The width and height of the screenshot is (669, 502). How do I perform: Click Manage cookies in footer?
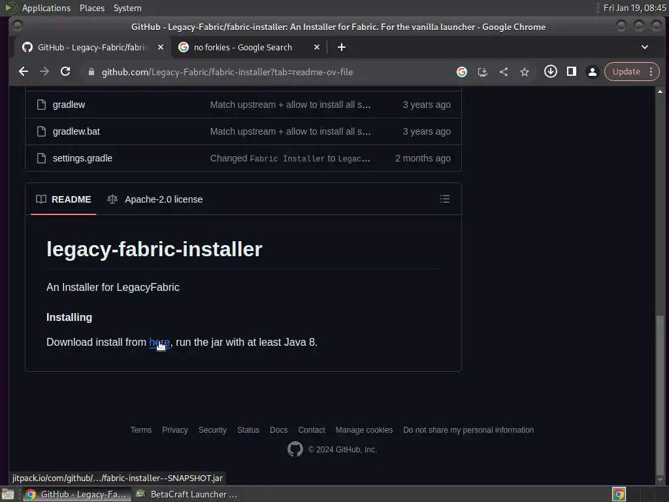coord(364,430)
